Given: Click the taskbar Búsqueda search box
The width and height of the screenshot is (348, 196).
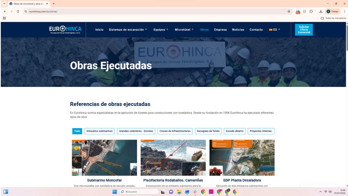Looking at the screenshot, I should (139, 192).
